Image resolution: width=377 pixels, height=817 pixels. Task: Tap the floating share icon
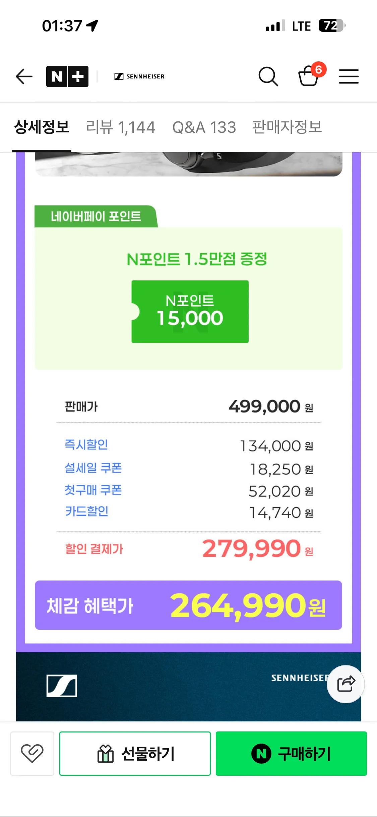click(345, 684)
